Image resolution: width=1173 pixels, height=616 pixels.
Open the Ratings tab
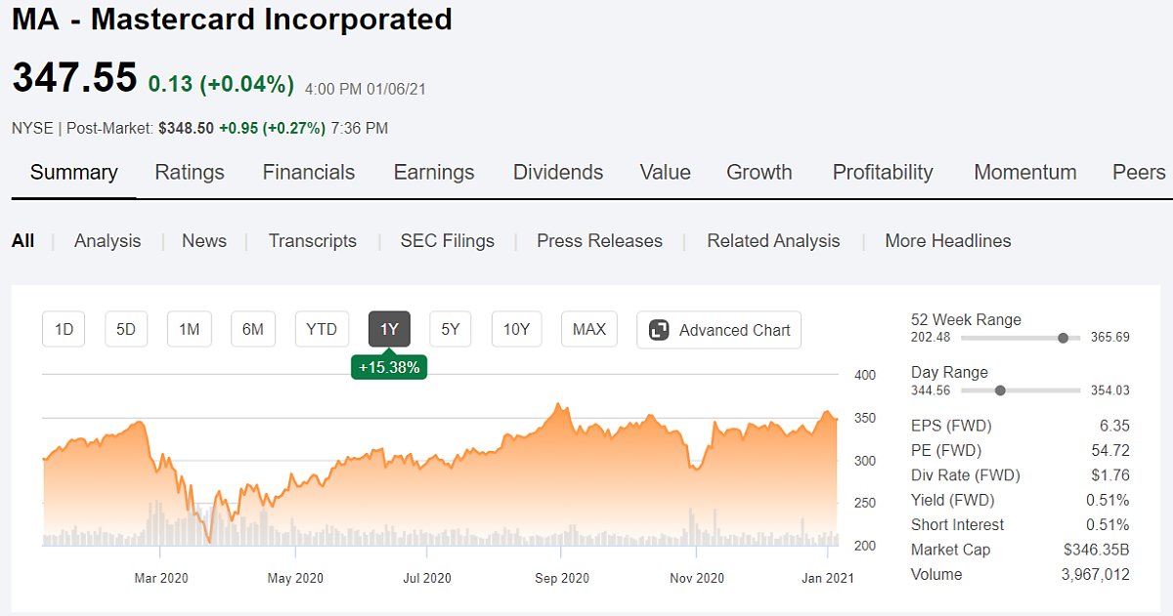click(x=190, y=173)
